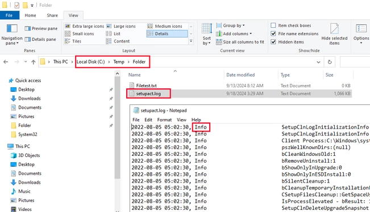
Task: Select Medium icons layout
Action: point(165,26)
